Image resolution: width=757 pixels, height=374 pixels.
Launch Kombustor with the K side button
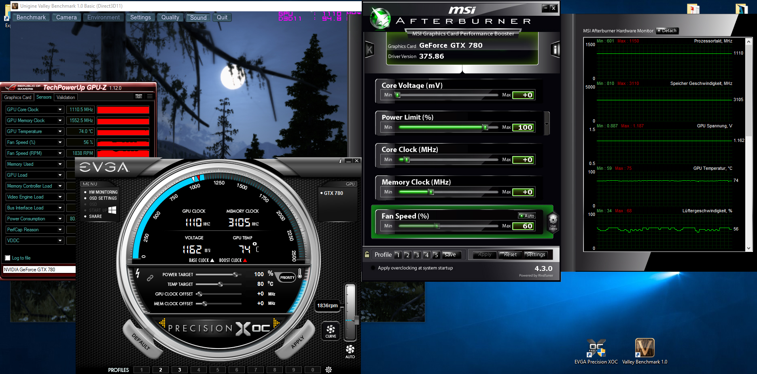(369, 50)
